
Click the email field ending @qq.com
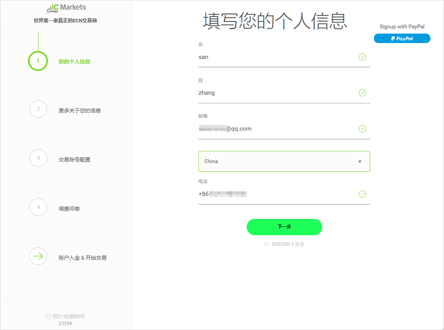pos(284,129)
